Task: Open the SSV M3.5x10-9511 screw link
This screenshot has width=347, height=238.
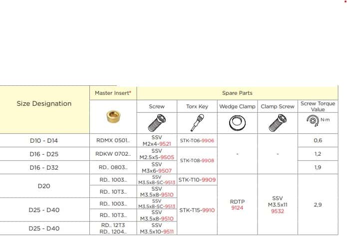Action: pyautogui.click(x=157, y=228)
